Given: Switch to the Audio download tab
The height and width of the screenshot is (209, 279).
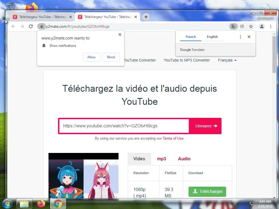Looking at the screenshot, I should pos(184,159).
